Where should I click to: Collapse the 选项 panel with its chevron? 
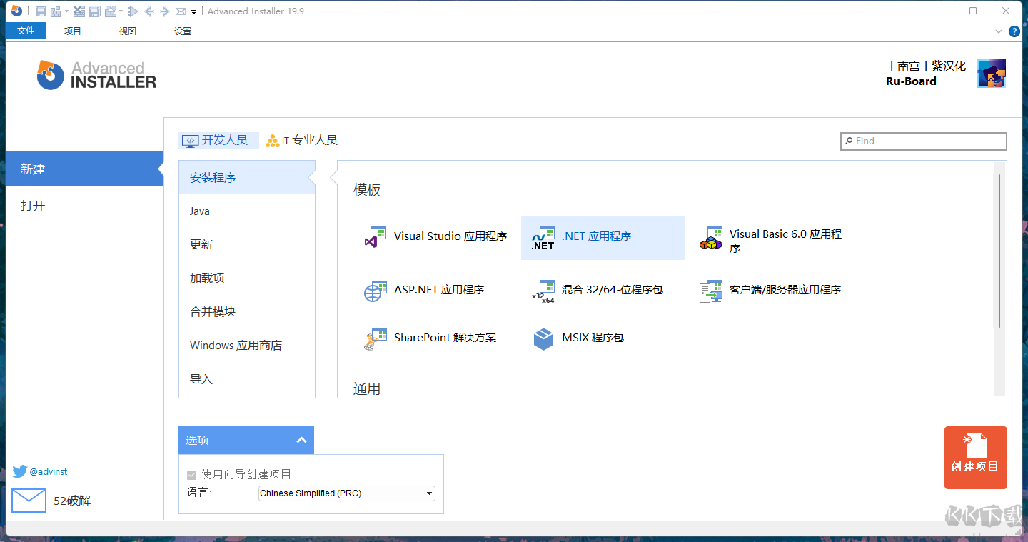[301, 440]
